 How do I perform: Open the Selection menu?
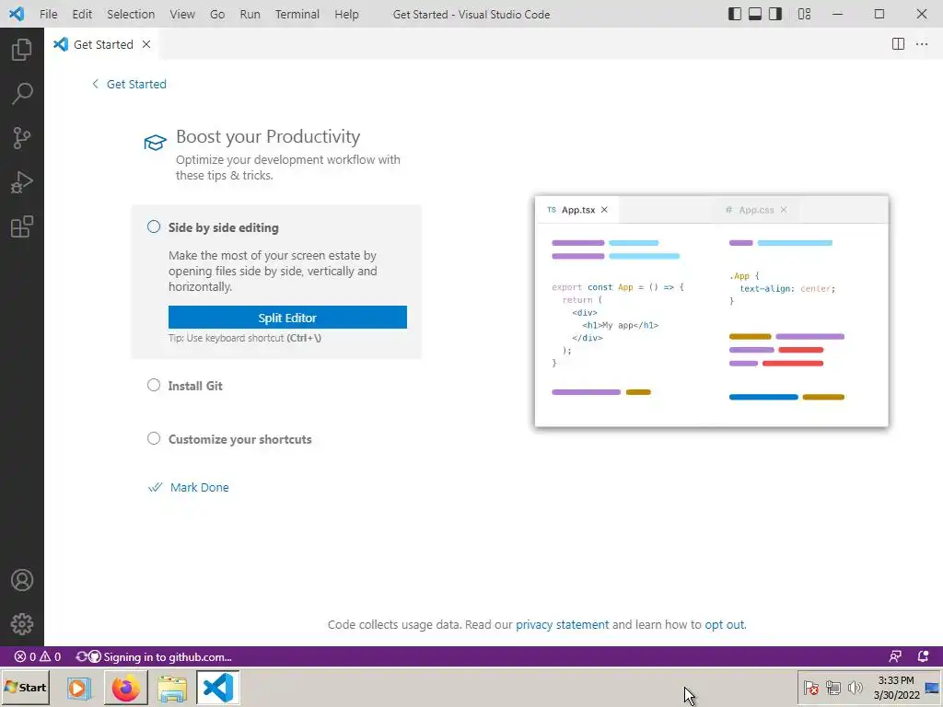131,14
